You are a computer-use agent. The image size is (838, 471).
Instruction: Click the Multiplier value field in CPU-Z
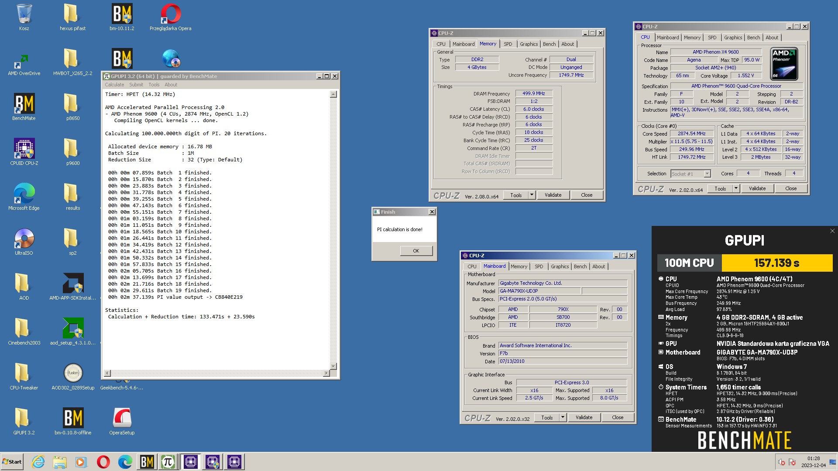(691, 141)
